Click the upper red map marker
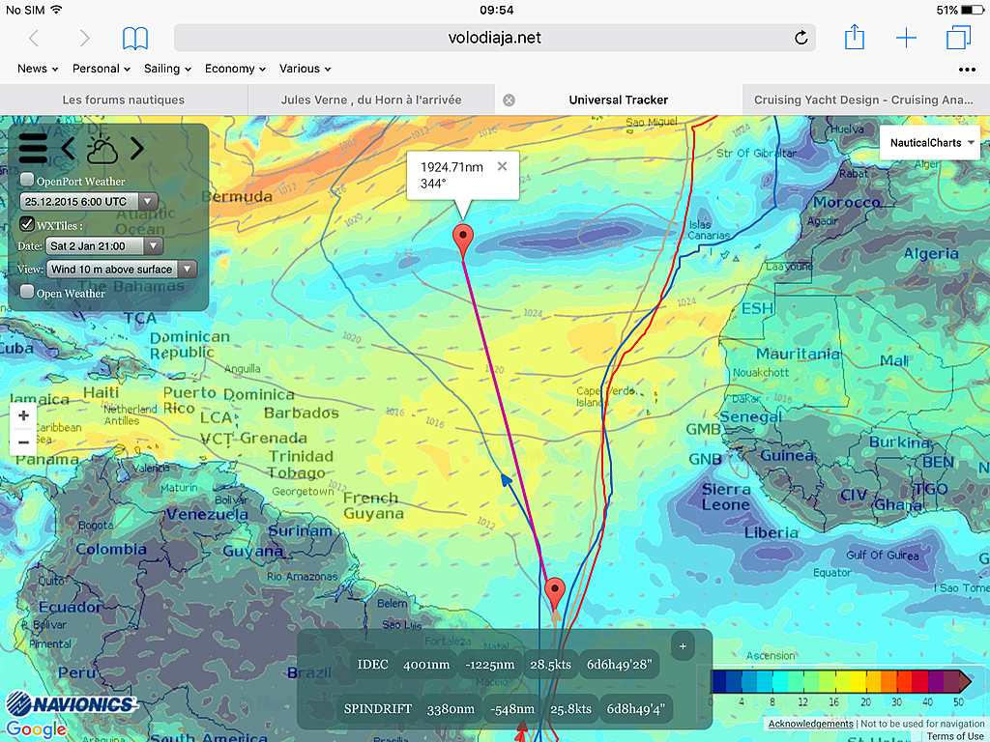Viewport: 990px width, 742px height. coord(463,241)
